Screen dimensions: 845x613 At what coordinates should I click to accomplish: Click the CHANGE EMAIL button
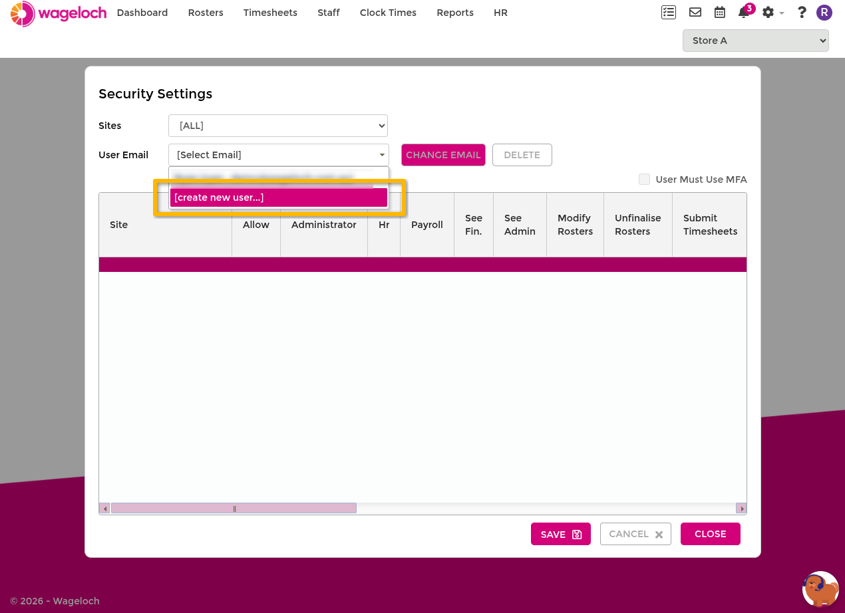[443, 155]
